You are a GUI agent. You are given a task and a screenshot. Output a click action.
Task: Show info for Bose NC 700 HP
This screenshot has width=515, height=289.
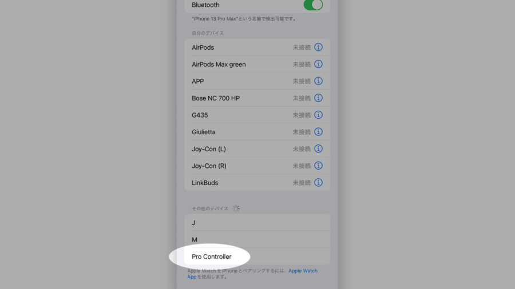point(318,98)
